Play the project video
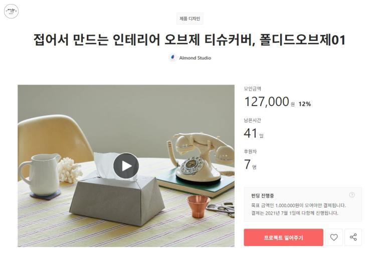381x258 pixels. pos(126,165)
